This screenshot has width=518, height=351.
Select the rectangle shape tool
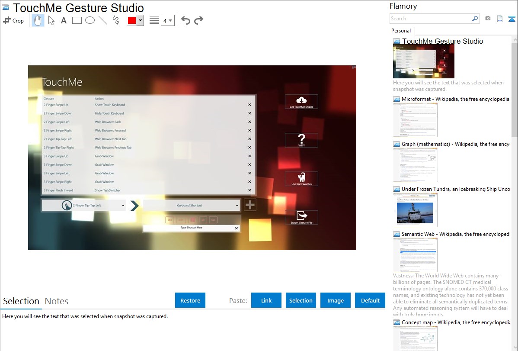click(77, 20)
